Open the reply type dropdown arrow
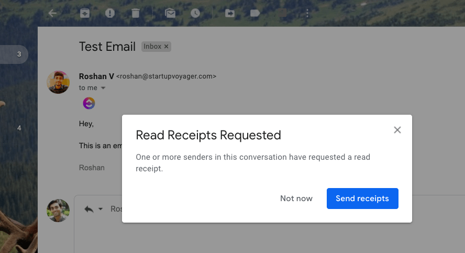The image size is (465, 253). click(x=101, y=209)
